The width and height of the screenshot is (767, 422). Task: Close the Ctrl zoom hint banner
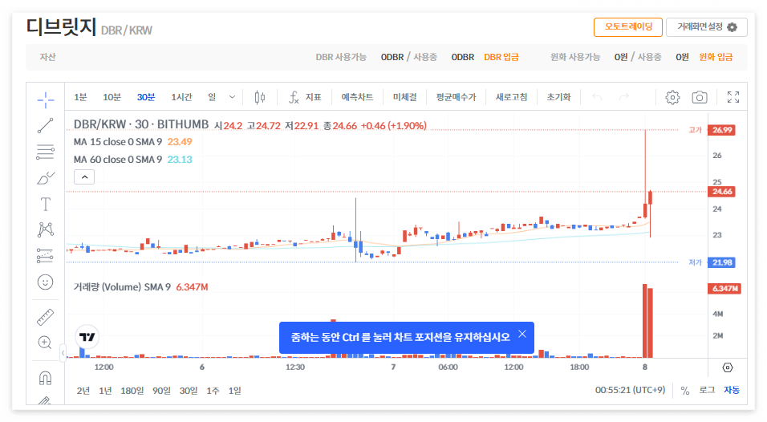click(x=522, y=334)
